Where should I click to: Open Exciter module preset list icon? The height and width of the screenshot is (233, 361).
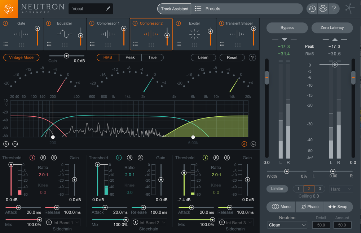(x=179, y=44)
